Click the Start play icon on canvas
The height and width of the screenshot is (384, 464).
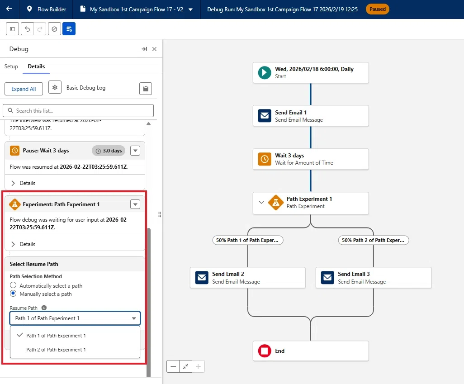[x=265, y=72]
